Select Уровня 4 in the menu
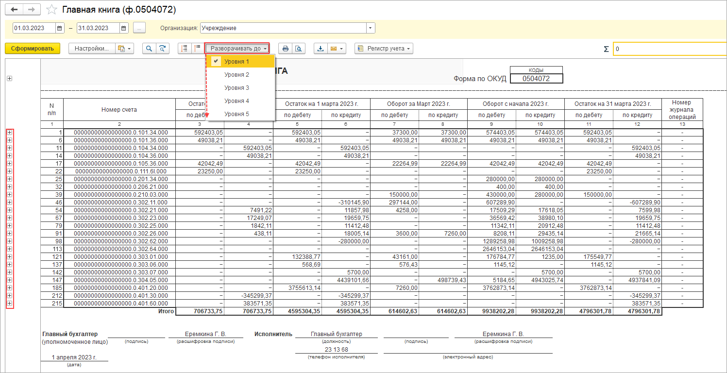The width and height of the screenshot is (727, 373). pyautogui.click(x=240, y=101)
